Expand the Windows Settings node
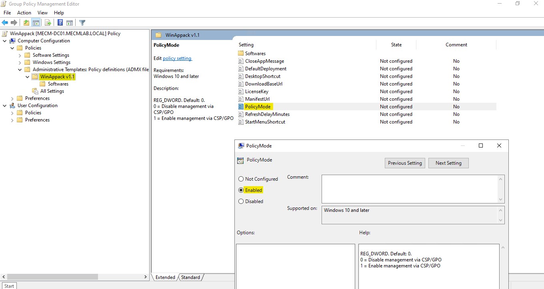Image resolution: width=544 pixels, height=289 pixels. 20,62
